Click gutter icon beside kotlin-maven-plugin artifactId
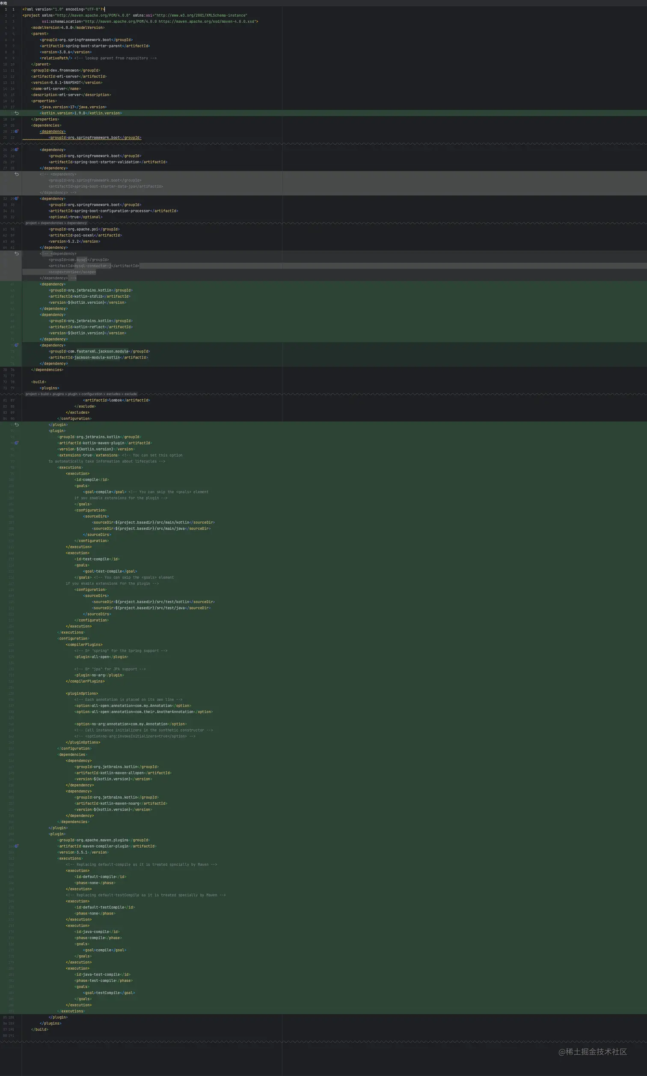 click(x=17, y=443)
